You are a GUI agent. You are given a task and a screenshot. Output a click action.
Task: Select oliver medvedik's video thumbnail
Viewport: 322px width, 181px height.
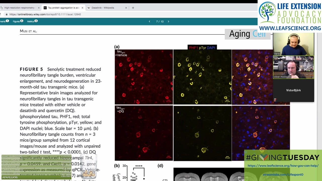click(x=293, y=67)
